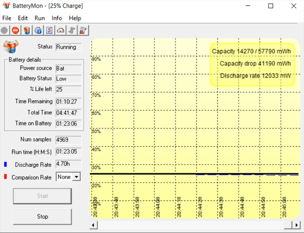The image size is (304, 233).
Task: Click the Status field showing Running
Action: pyautogui.click(x=68, y=47)
